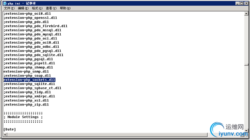This screenshot has width=250, height=140.
Task: Click the line ;extension=php_openssl.dll
Action: (30, 18)
